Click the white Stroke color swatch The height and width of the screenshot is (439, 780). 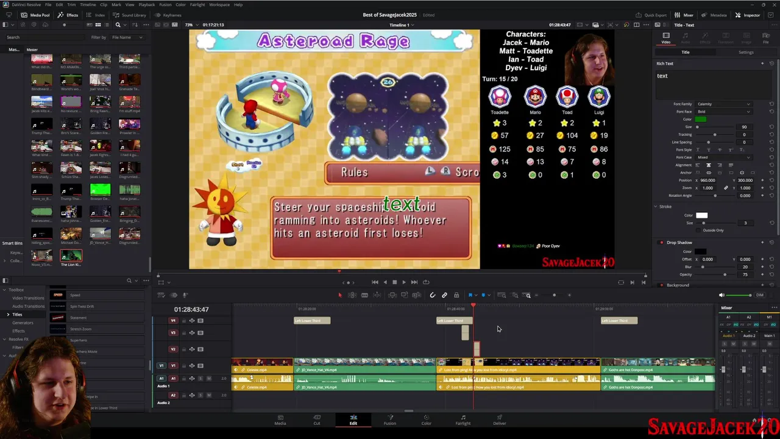701,215
